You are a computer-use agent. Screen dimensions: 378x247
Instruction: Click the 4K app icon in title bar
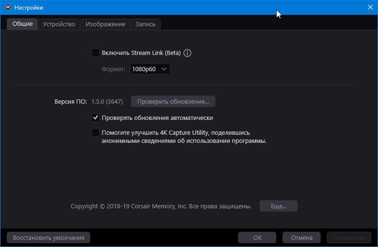[x=8, y=7]
